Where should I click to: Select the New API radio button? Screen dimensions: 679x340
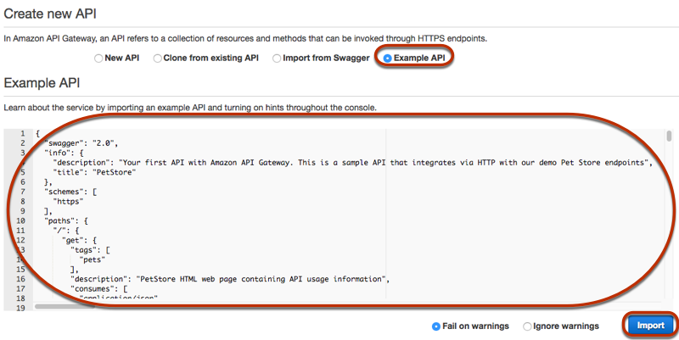click(x=98, y=58)
